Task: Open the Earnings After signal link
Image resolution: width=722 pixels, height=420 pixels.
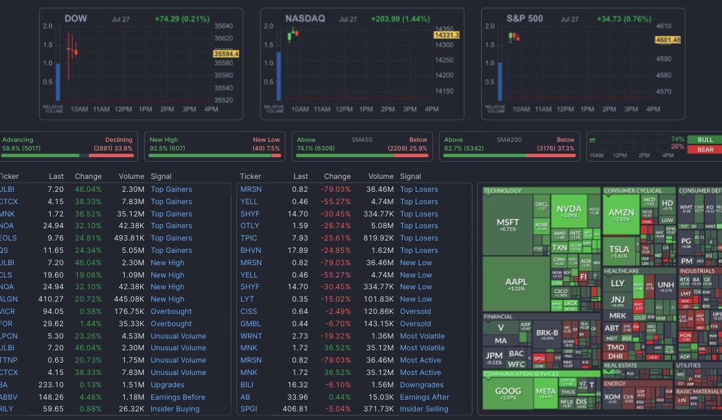Action: (x=424, y=397)
